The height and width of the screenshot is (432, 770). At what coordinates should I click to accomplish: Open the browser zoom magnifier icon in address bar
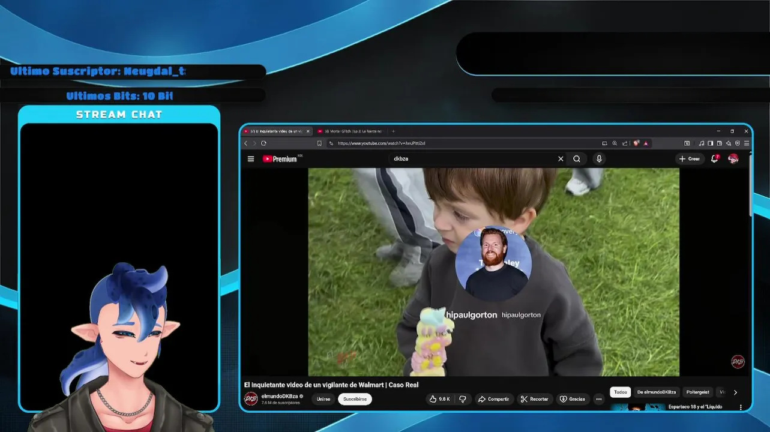[x=615, y=143]
